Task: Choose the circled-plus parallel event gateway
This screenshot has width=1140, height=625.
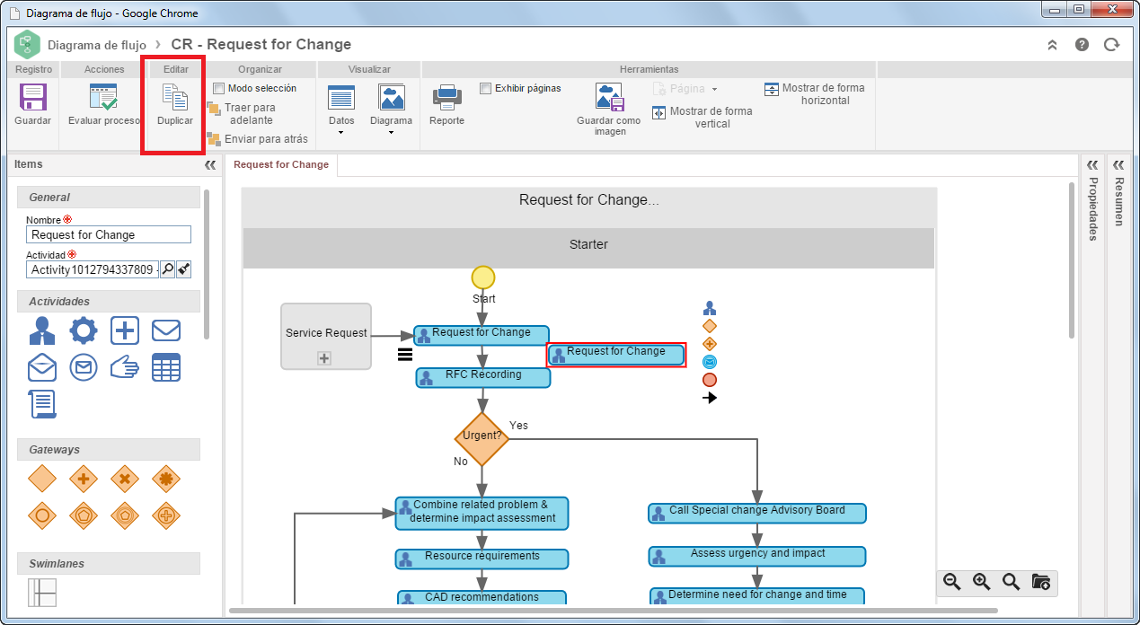Action: (x=166, y=515)
